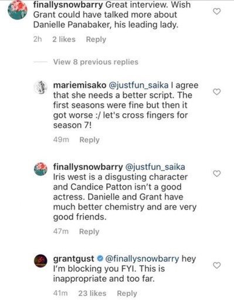234x300 pixels.
Task: Tap grantgust's verified badge
Action: click(x=100, y=259)
